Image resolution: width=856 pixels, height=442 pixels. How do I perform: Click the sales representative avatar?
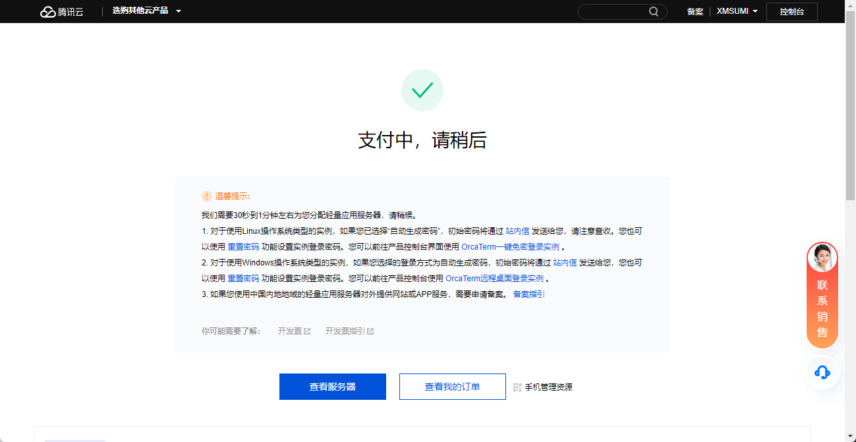(822, 258)
